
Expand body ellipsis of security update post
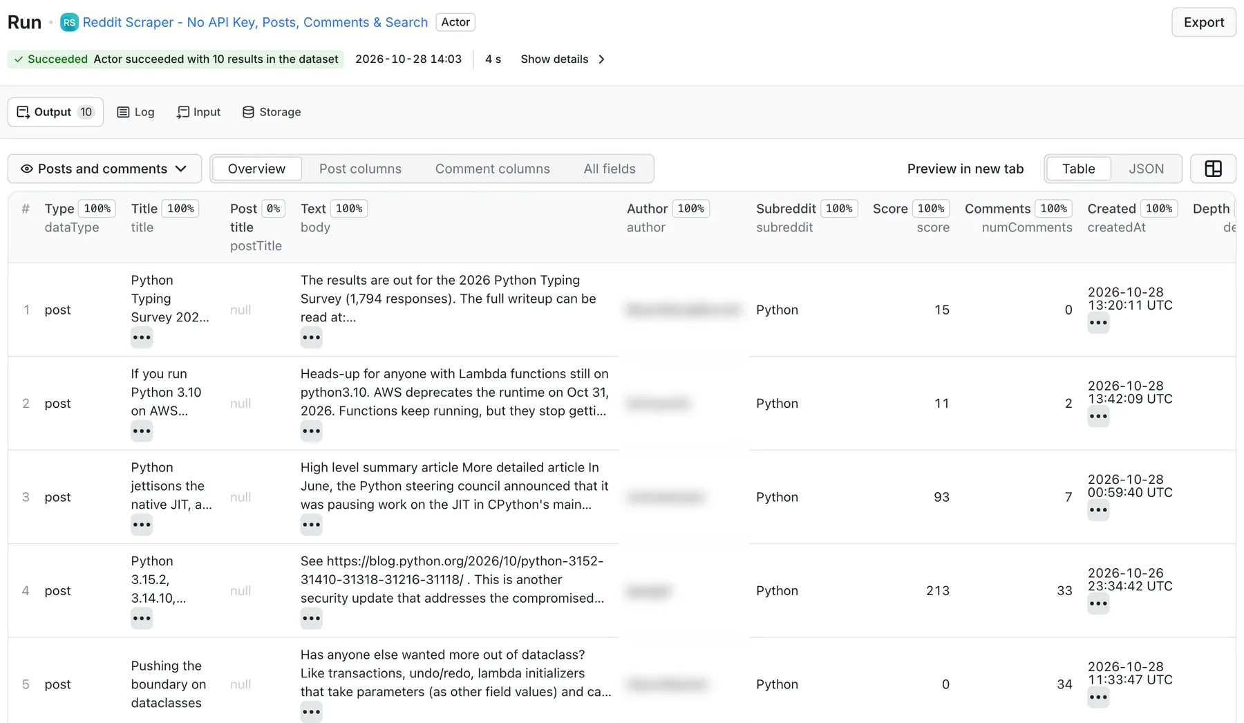point(311,619)
